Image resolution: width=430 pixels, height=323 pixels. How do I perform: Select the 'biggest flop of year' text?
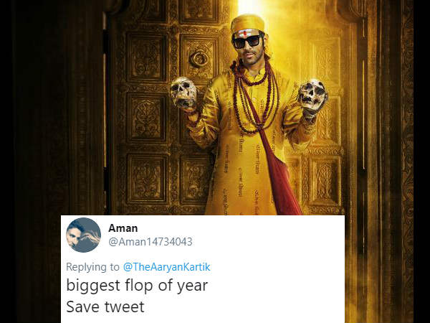tap(137, 286)
